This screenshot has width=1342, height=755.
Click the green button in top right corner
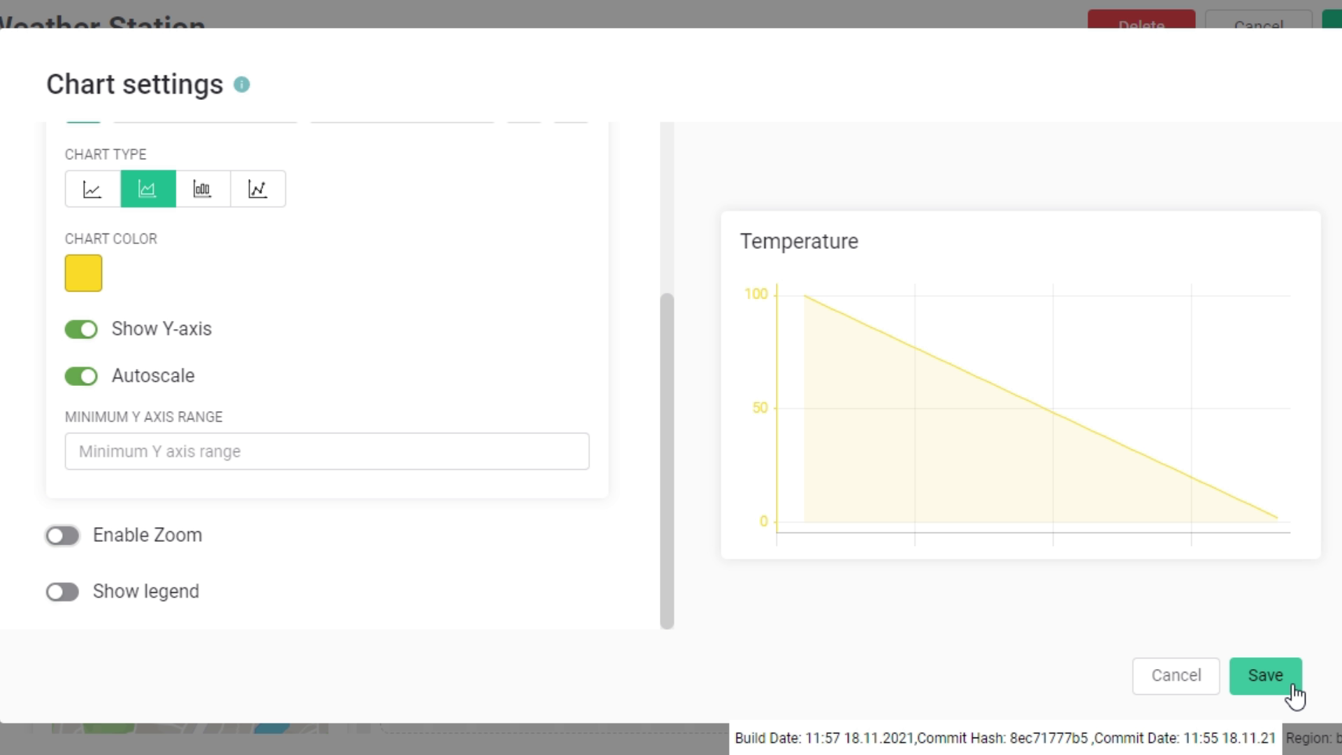(x=1335, y=19)
